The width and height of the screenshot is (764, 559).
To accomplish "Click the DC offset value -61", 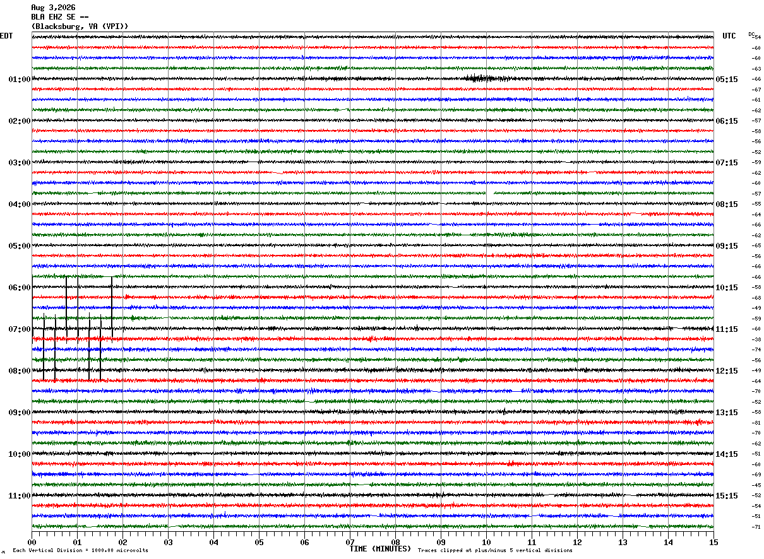I will tap(756, 100).
